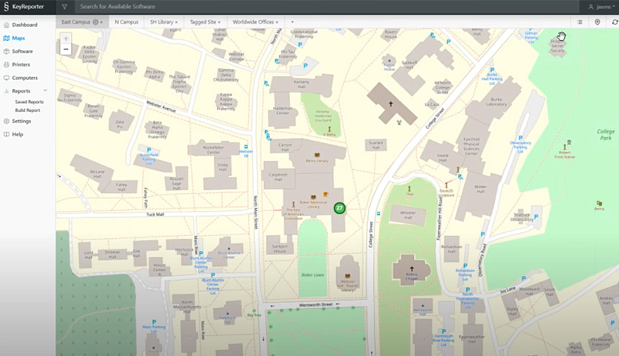Focus the Search for Available Software field
This screenshot has height=356, width=619.
coord(327,7)
